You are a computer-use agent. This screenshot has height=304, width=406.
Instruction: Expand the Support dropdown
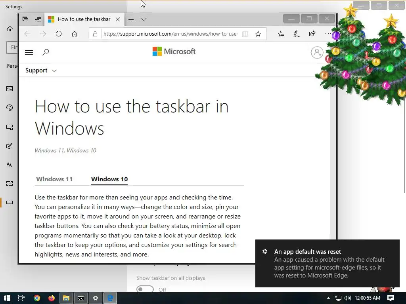[41, 70]
